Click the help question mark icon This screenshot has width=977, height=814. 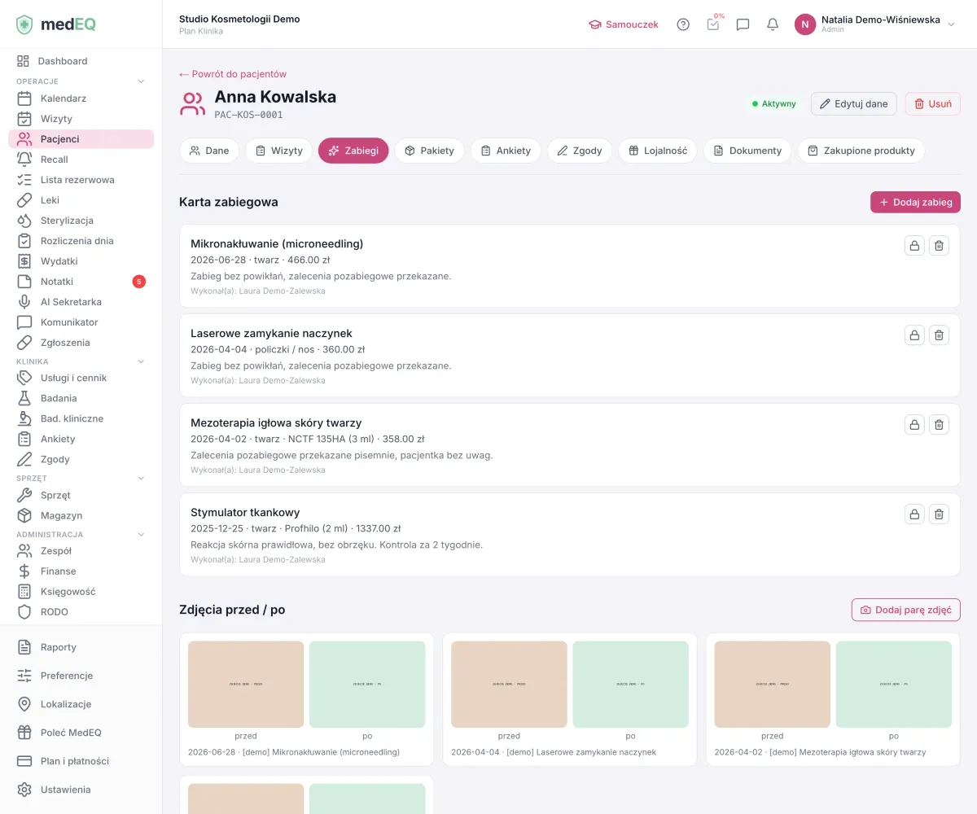point(683,24)
